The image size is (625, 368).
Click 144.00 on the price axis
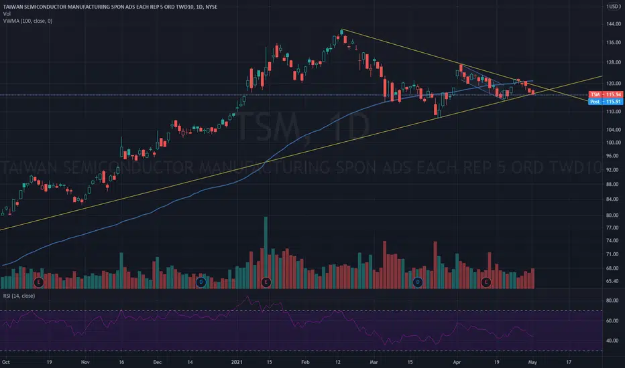click(x=614, y=24)
